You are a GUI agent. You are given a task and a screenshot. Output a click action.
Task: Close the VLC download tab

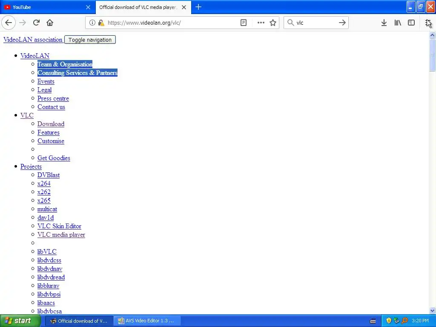[x=184, y=7]
